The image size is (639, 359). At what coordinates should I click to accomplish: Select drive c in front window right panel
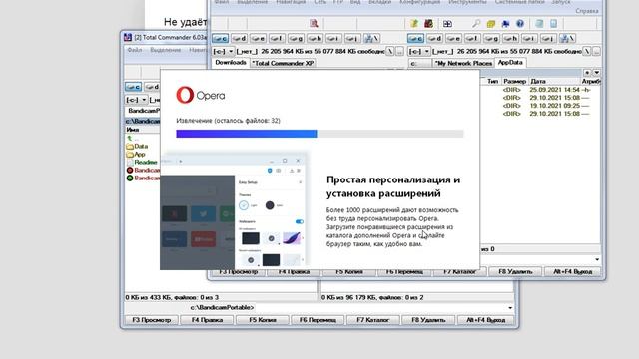415,38
